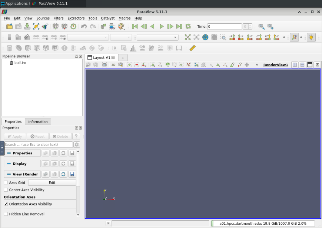Screen dimensions: 322x228
Task: Collapse the View (Render section
Action: click(x=22, y=174)
